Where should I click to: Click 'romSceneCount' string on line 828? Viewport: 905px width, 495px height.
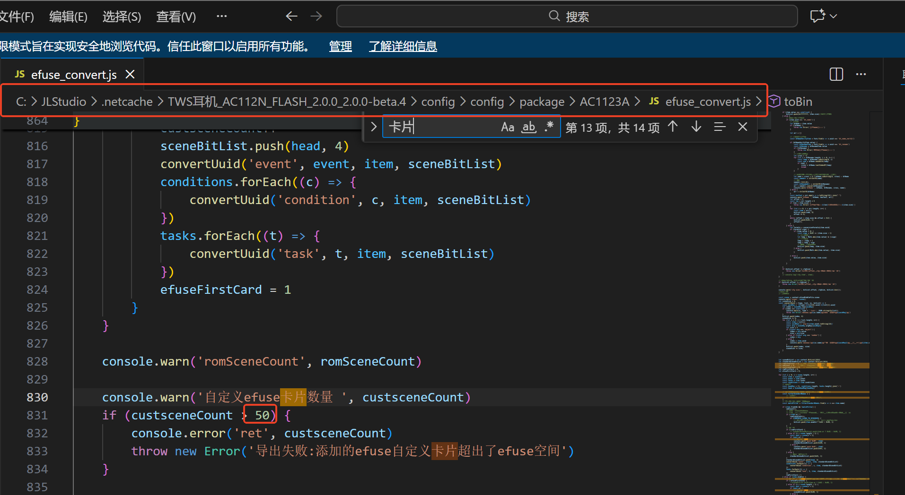(x=251, y=361)
